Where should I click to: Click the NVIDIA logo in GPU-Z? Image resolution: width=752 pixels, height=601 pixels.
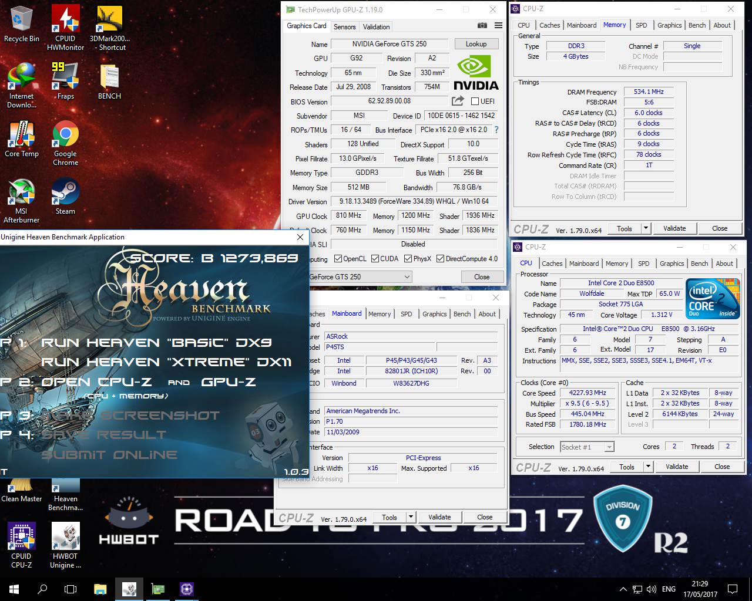click(x=476, y=72)
